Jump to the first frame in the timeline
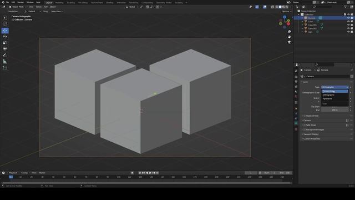The height and width of the screenshot is (200, 355). (140, 173)
